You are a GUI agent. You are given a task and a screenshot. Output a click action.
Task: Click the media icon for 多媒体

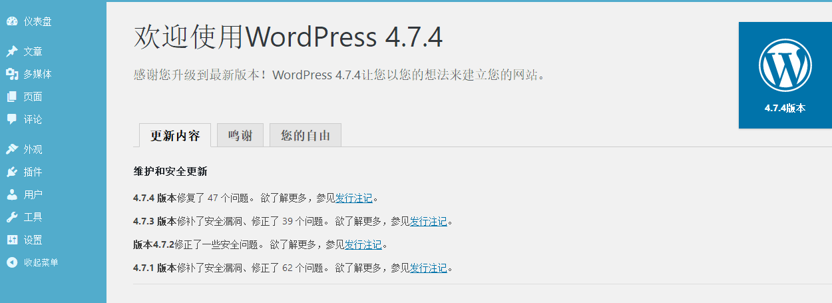click(11, 74)
